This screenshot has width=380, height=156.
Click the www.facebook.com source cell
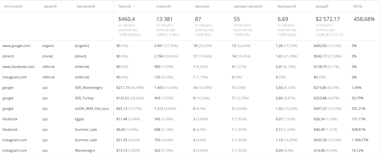coord(18,67)
